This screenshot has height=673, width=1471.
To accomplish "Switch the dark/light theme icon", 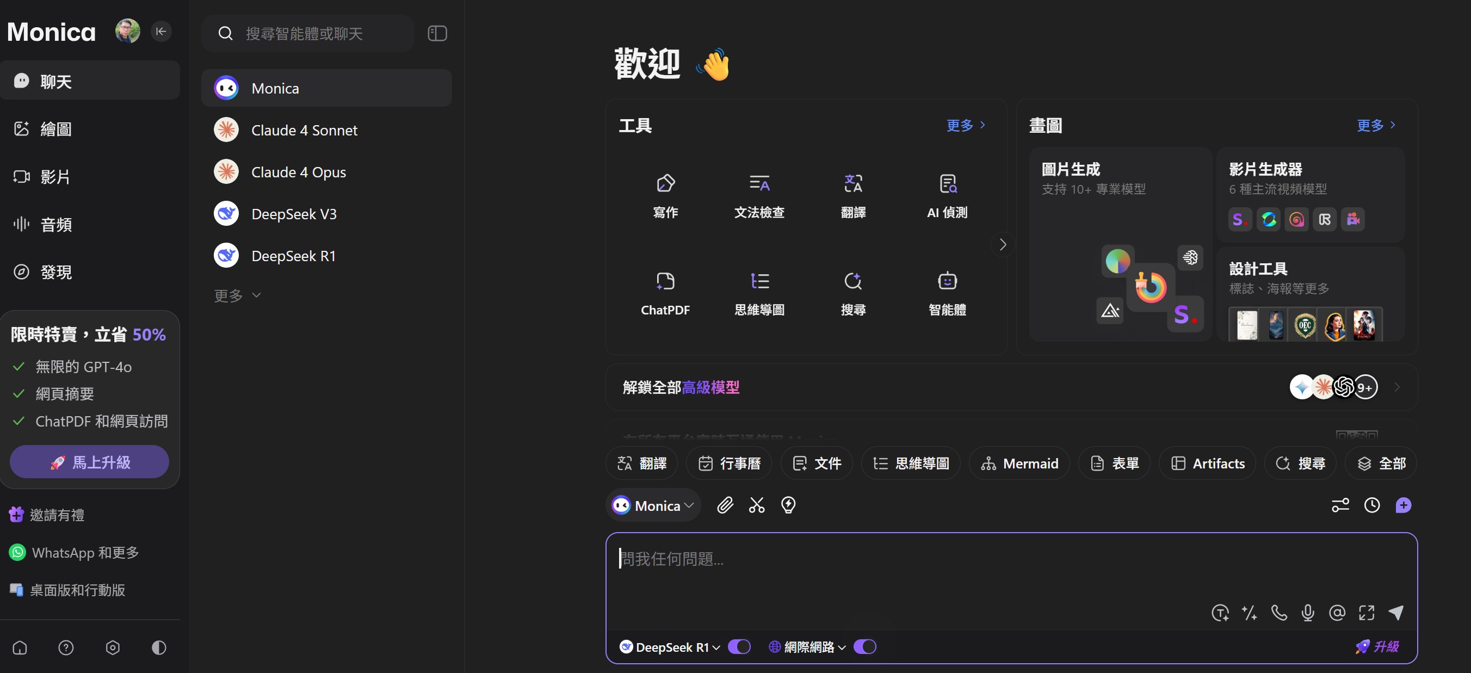I will [159, 647].
